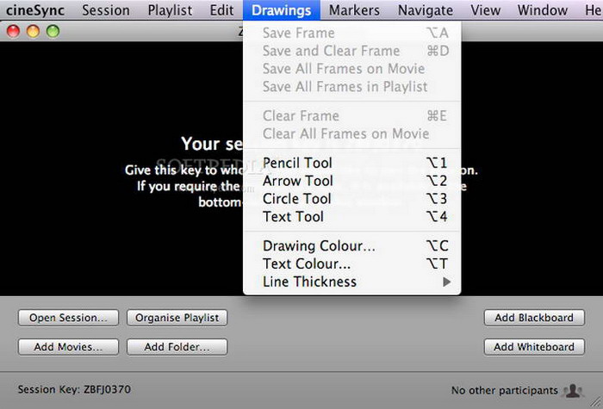The height and width of the screenshot is (409, 603).
Task: Click the green zoom window button
Action: point(52,31)
